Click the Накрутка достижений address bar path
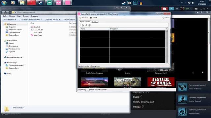The height and width of the screenshot is (118, 211). point(26,12)
